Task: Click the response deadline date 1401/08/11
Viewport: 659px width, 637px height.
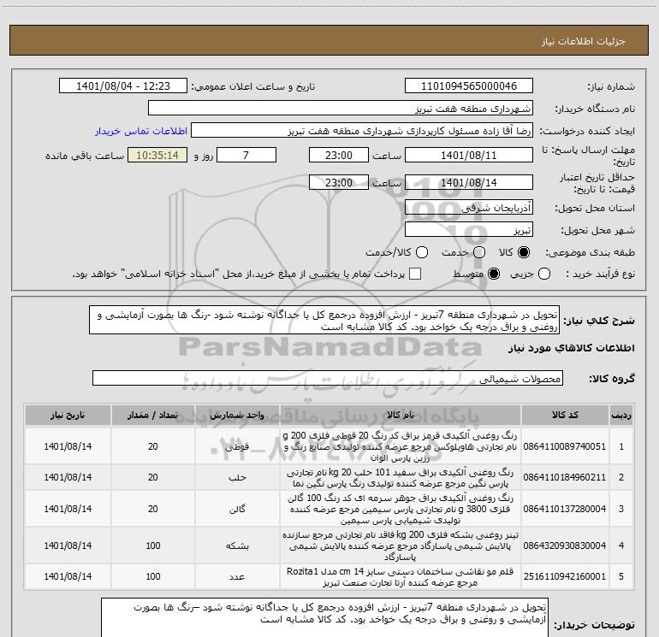Action: tap(469, 156)
